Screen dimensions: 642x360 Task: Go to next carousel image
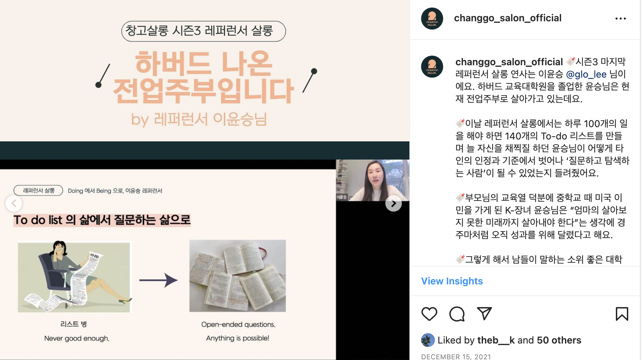click(x=394, y=203)
